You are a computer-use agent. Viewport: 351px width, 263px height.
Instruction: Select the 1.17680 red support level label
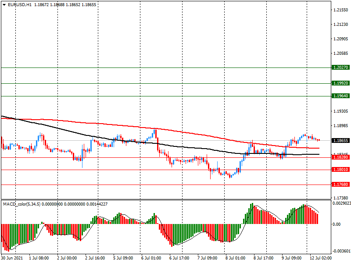[x=340, y=185]
